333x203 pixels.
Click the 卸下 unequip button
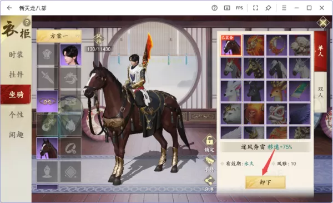pos(265,182)
